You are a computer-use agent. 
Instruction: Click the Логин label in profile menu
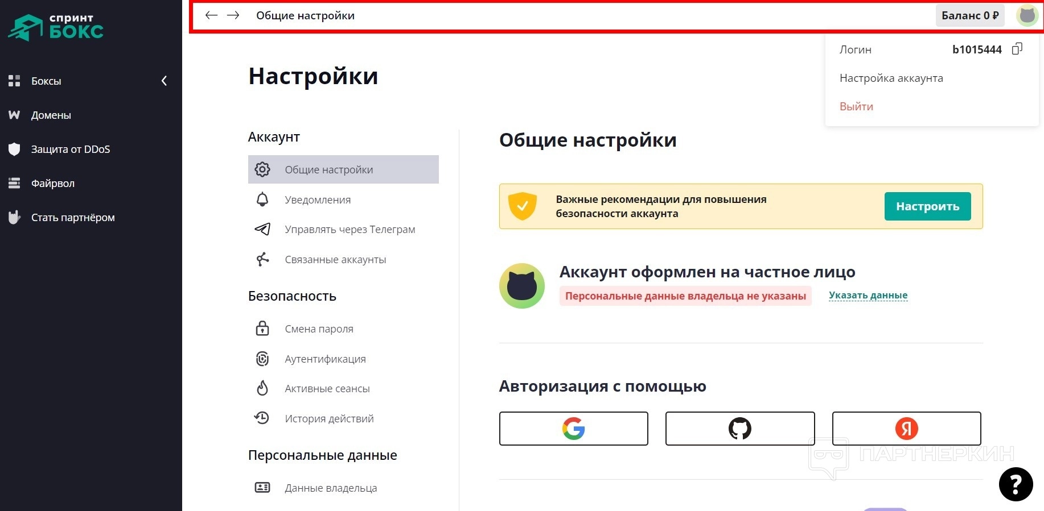click(856, 49)
